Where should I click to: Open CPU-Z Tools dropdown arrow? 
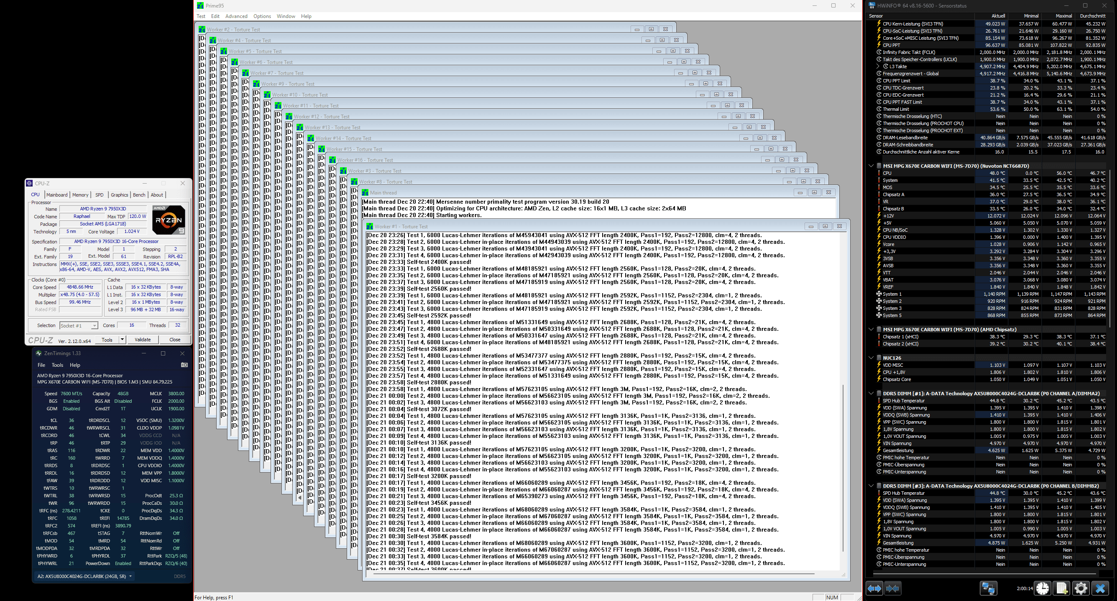tap(122, 340)
